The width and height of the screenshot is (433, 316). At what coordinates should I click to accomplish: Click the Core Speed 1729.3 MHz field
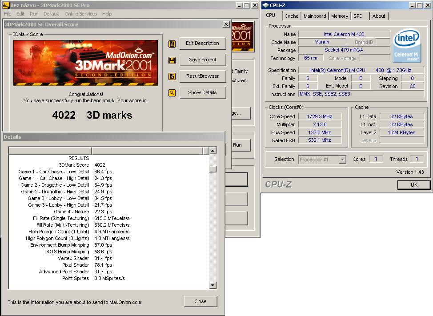tap(320, 116)
